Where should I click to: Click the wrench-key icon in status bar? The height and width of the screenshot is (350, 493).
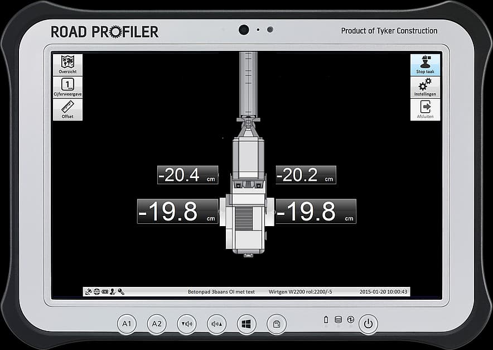(121, 292)
